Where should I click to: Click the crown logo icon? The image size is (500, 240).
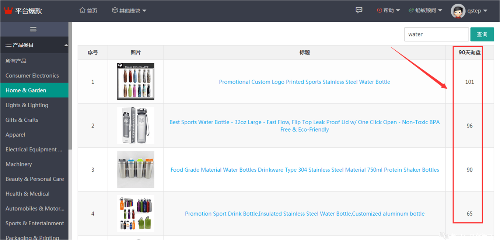tap(8, 11)
